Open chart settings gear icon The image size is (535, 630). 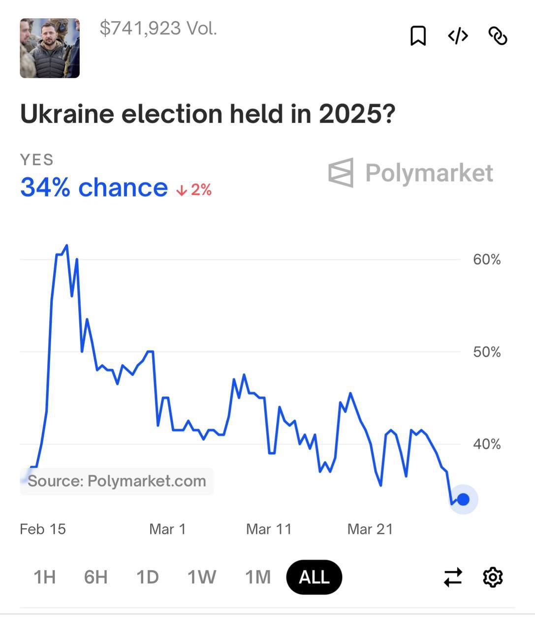493,577
